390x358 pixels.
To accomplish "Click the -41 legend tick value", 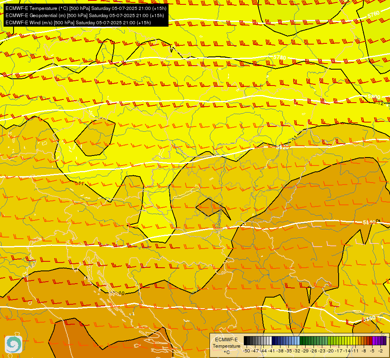I will 271,351.
